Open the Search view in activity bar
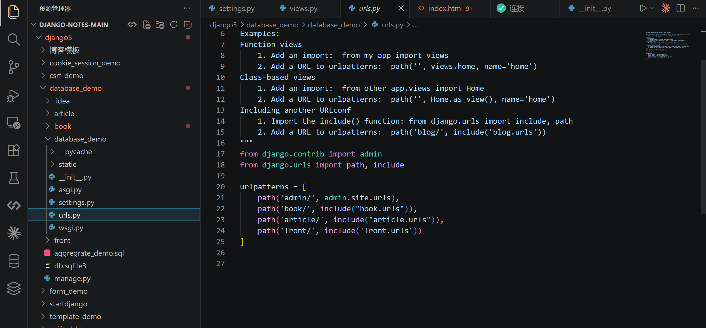This screenshot has height=328, width=706. coord(14,39)
